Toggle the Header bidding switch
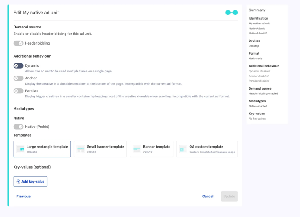Image resolution: width=300 pixels, height=217 pixels. pos(18,43)
